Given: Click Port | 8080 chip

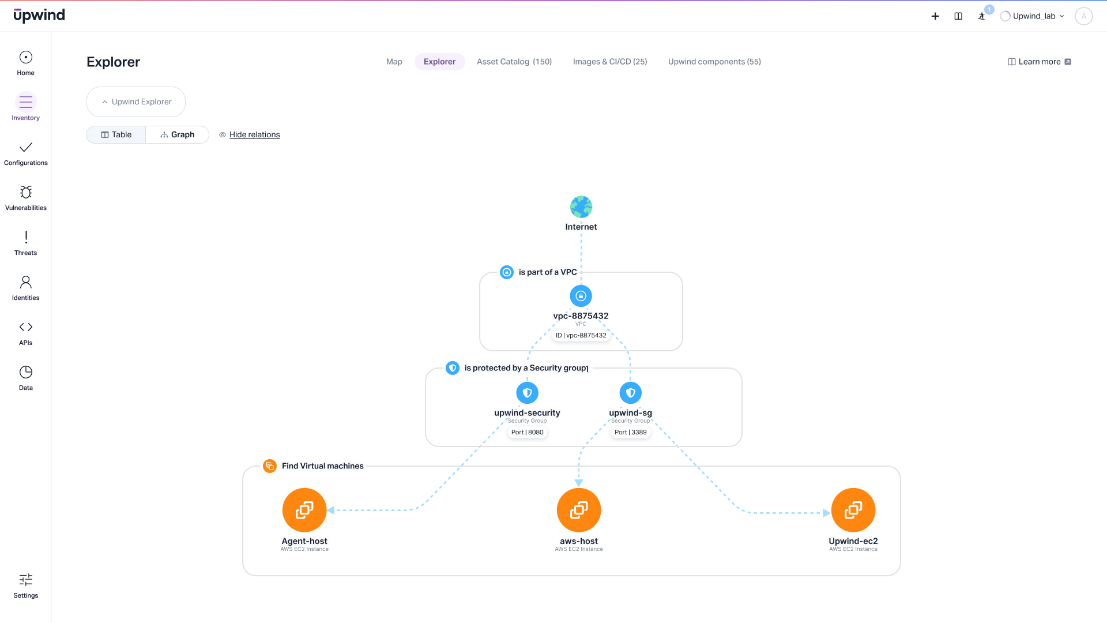Looking at the screenshot, I should (x=527, y=432).
